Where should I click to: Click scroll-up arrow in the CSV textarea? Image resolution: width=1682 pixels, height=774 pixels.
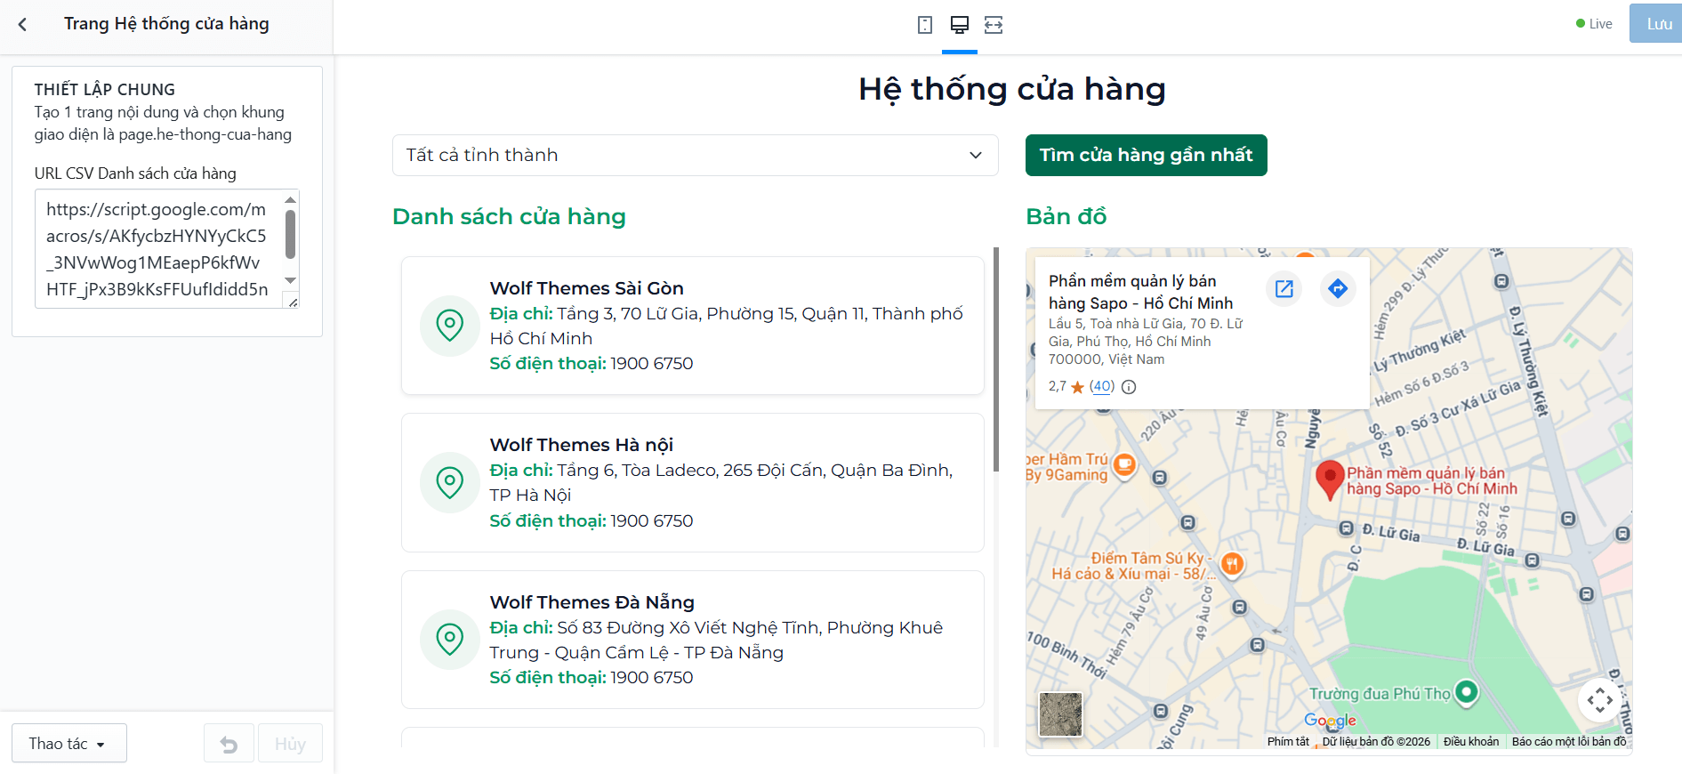point(290,199)
